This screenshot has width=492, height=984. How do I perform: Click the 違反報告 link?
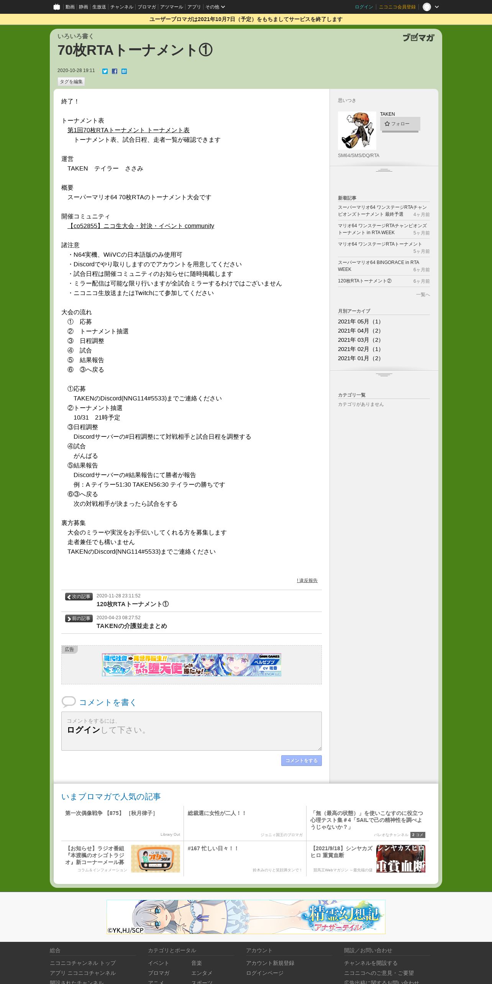[x=307, y=581]
